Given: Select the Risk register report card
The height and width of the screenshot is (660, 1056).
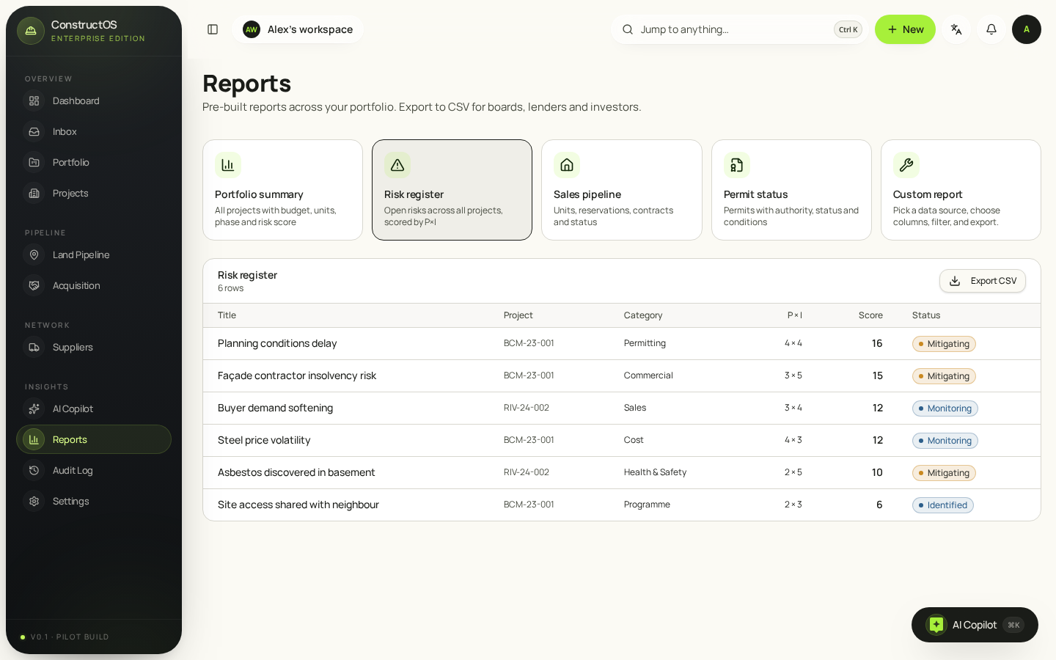Looking at the screenshot, I should (x=452, y=190).
